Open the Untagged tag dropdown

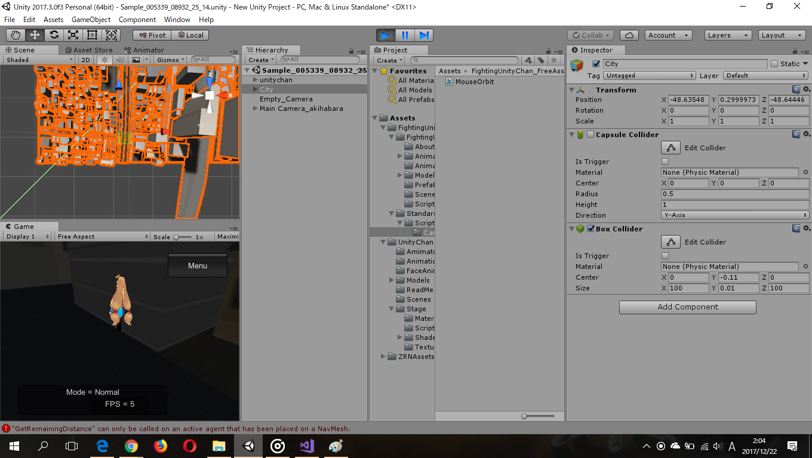[649, 75]
